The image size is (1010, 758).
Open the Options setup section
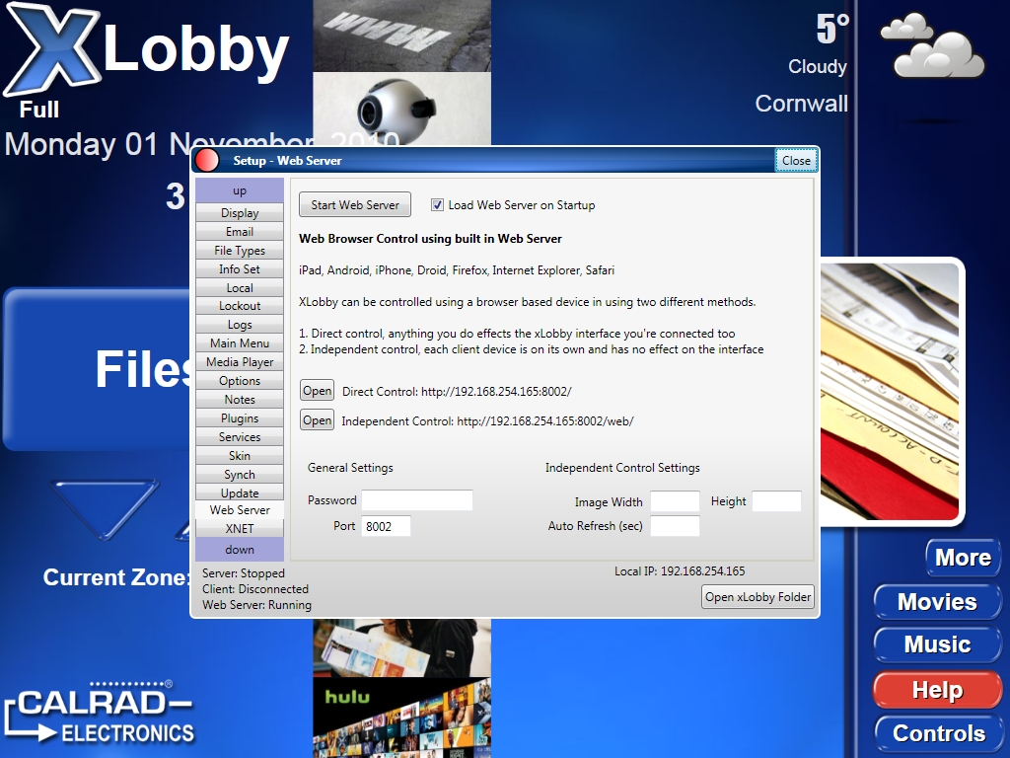point(240,380)
